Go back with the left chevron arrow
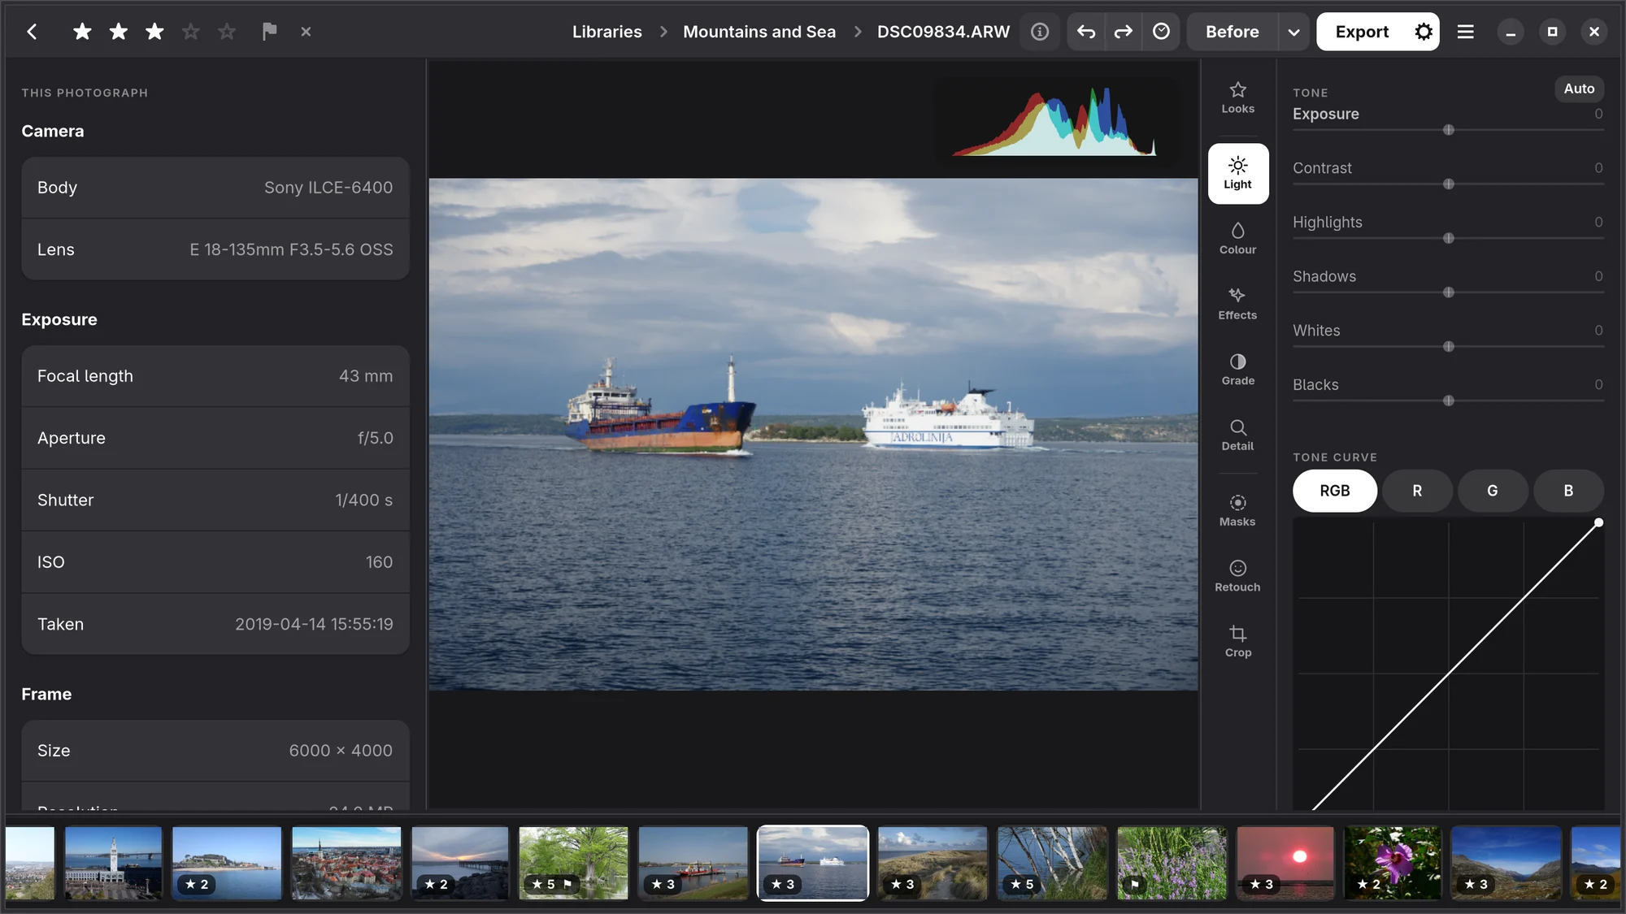The image size is (1626, 914). coord(32,32)
